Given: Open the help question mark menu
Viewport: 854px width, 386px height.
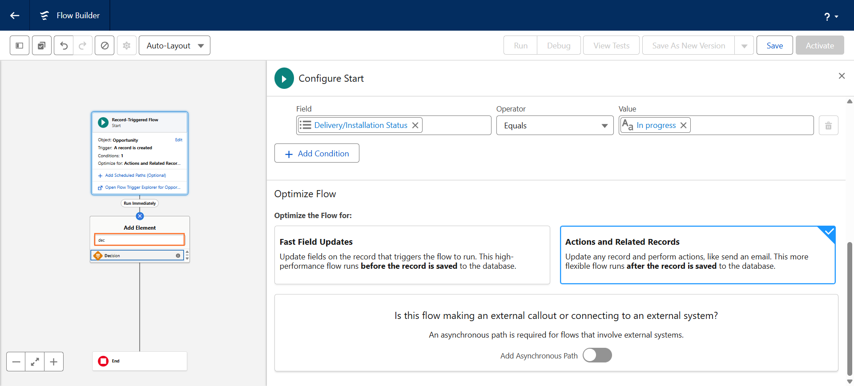Looking at the screenshot, I should (830, 16).
